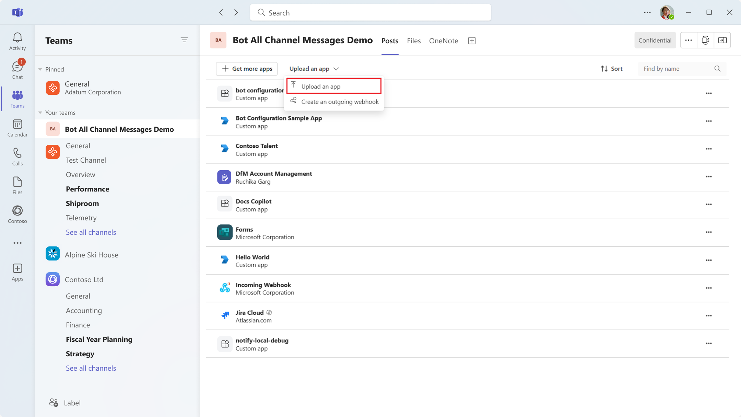Switch to the Posts tab
The height and width of the screenshot is (417, 741).
pos(390,40)
